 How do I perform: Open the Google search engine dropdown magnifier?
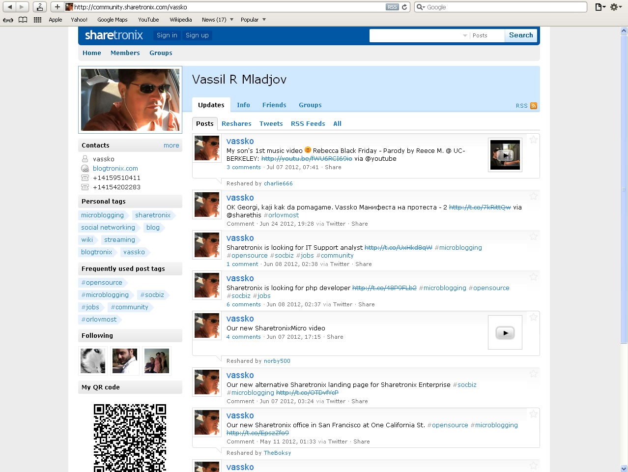coord(421,7)
